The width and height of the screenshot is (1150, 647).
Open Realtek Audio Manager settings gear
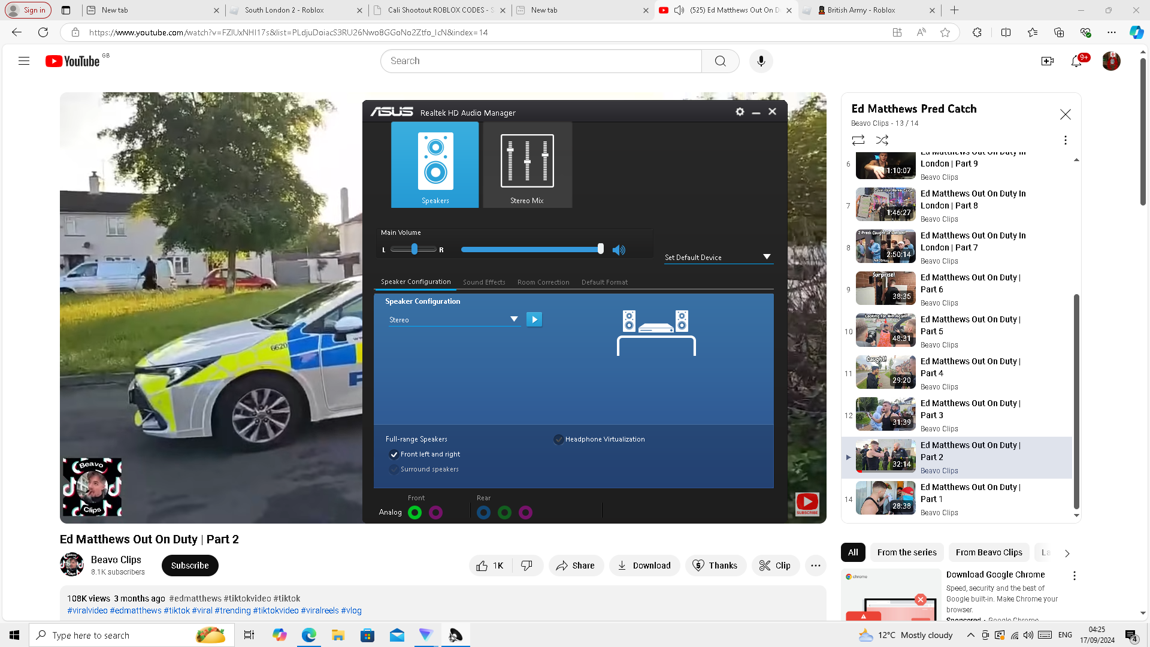pos(740,112)
